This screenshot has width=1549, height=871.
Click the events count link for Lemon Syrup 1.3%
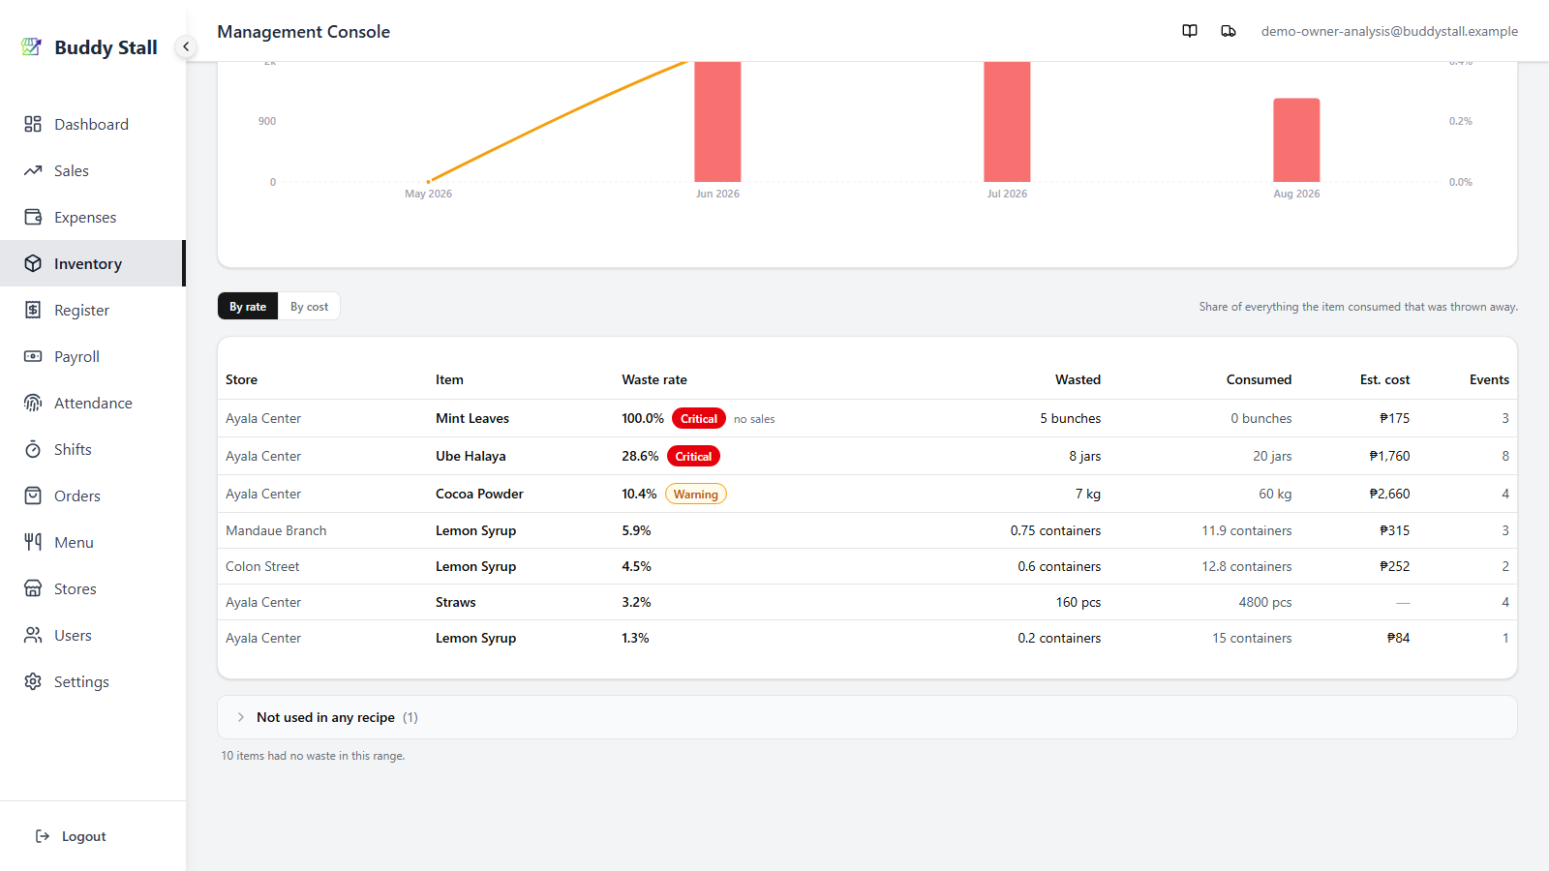pyautogui.click(x=1505, y=638)
